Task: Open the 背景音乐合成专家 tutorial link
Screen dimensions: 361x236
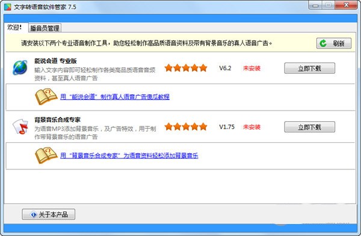Action: coord(129,156)
